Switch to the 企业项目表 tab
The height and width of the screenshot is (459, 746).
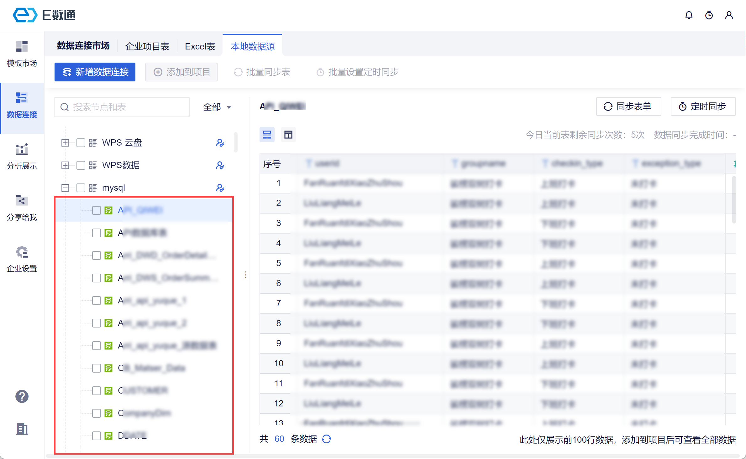click(147, 46)
